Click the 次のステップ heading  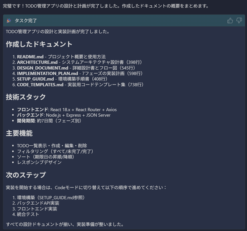pos(26,175)
